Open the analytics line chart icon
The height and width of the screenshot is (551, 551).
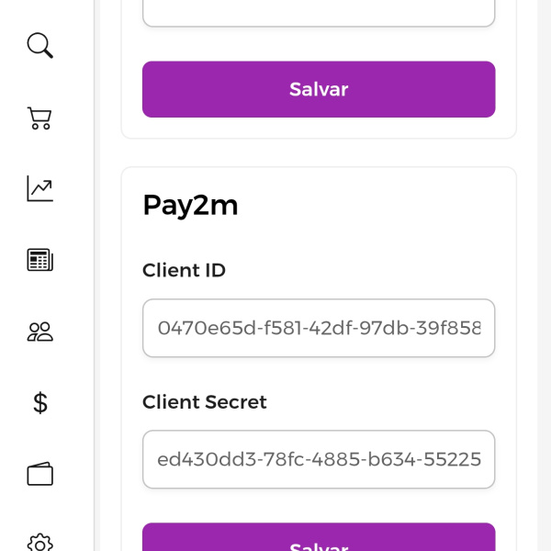pos(39,188)
